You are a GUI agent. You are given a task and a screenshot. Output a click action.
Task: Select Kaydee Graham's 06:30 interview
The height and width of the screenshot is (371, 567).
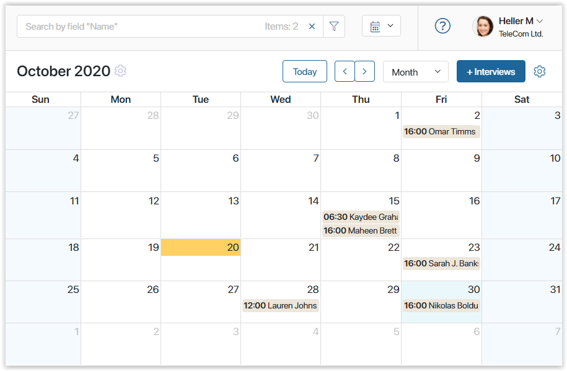click(x=361, y=217)
